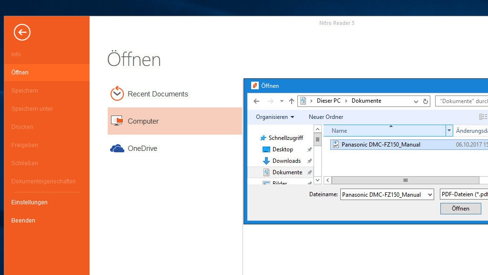
Task: Click the Neuer Ordner button
Action: click(x=326, y=117)
